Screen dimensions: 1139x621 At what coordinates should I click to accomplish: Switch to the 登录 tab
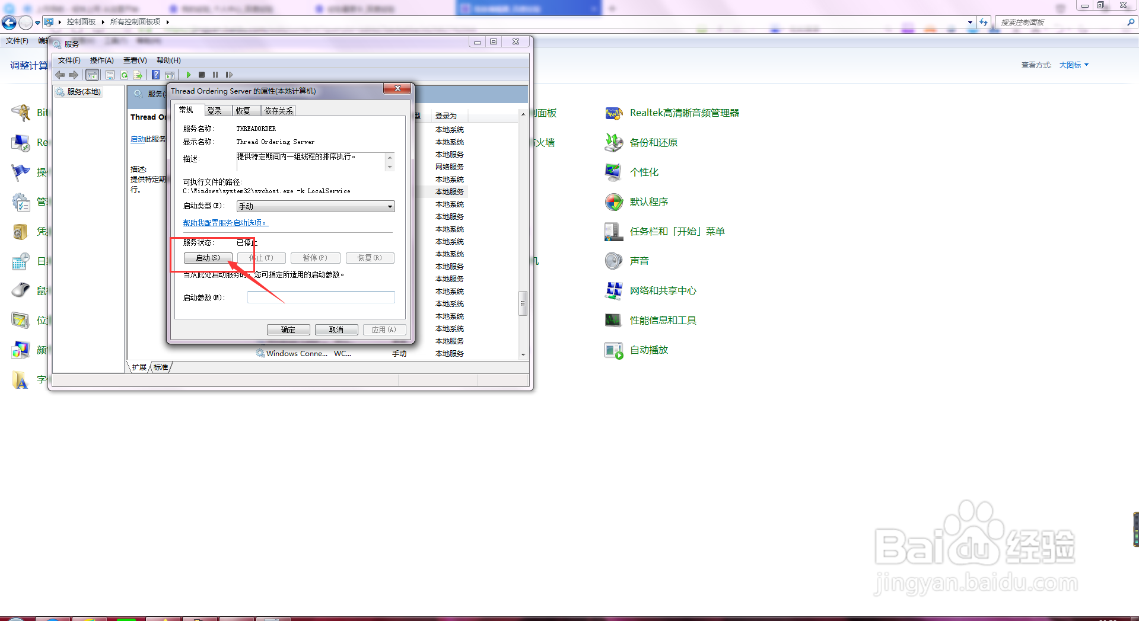pos(218,111)
